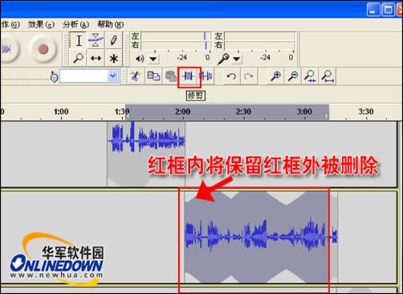Click the 1:00 mark on timeline ruler
This screenshot has width=403, height=294.
tap(61, 112)
